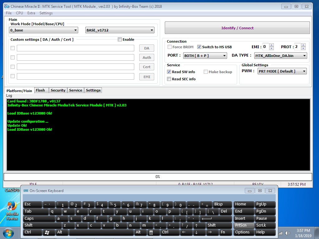Screen dimensions: 319x239
Task: Click the DA file path field
Action: tap(75, 48)
